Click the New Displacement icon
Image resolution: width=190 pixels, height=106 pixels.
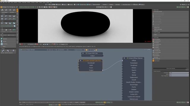click(x=153, y=41)
